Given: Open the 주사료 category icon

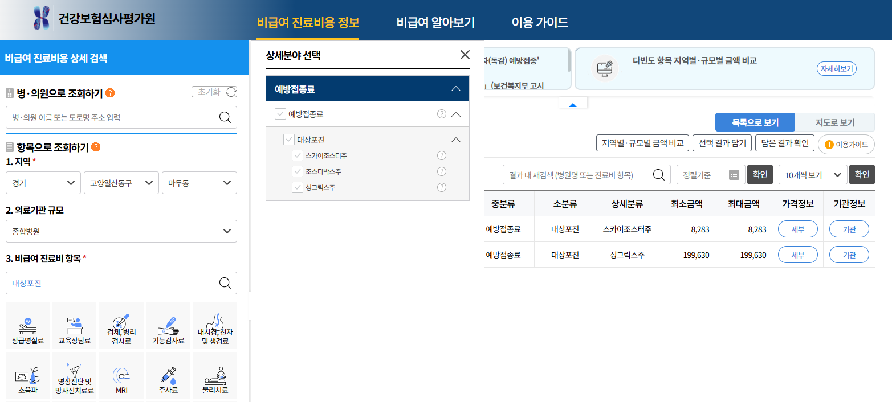Looking at the screenshot, I should pos(168,375).
